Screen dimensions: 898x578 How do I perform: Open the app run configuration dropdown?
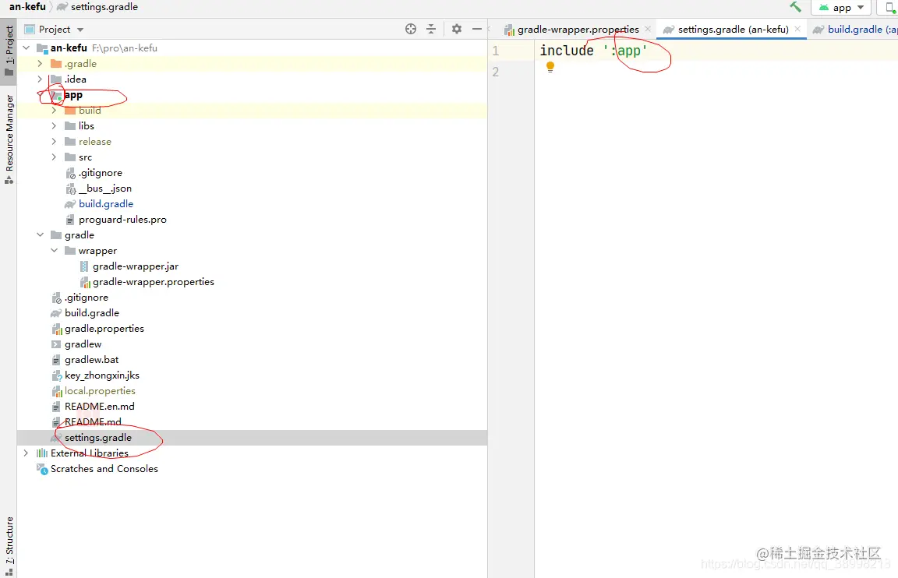pos(841,8)
